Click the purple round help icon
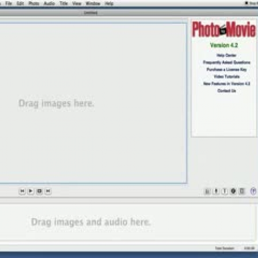Image resolution: width=258 pixels, height=258 pixels. (253, 191)
